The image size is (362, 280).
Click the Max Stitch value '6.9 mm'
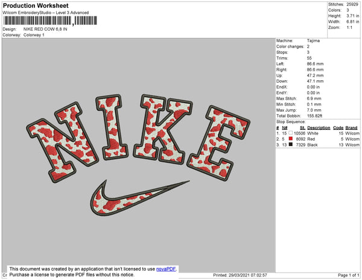click(x=314, y=98)
